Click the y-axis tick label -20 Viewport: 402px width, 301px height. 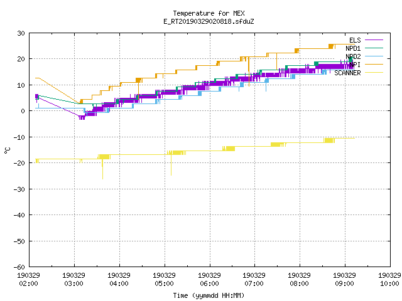click(19, 163)
